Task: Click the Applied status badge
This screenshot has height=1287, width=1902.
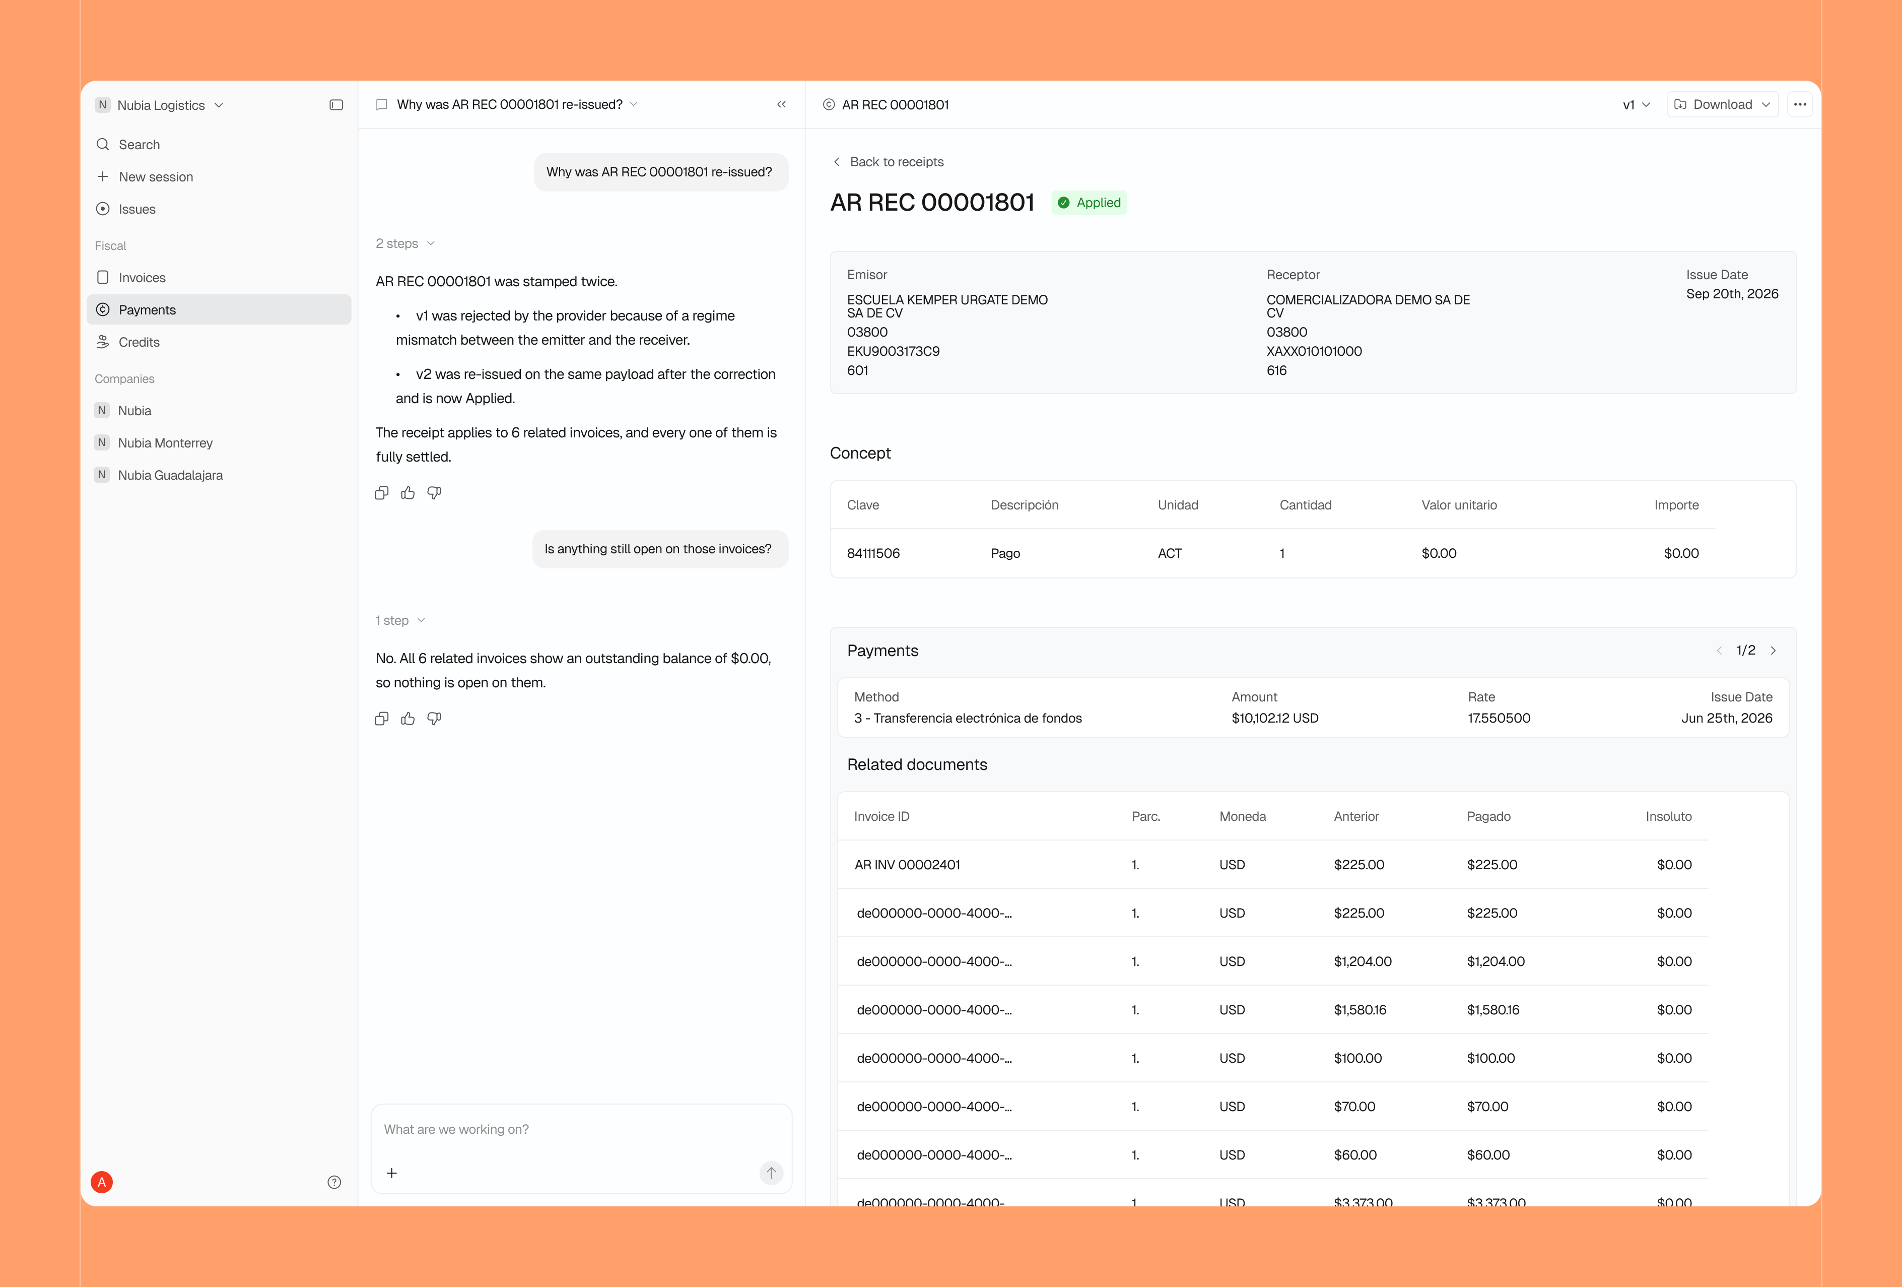Action: (x=1090, y=202)
